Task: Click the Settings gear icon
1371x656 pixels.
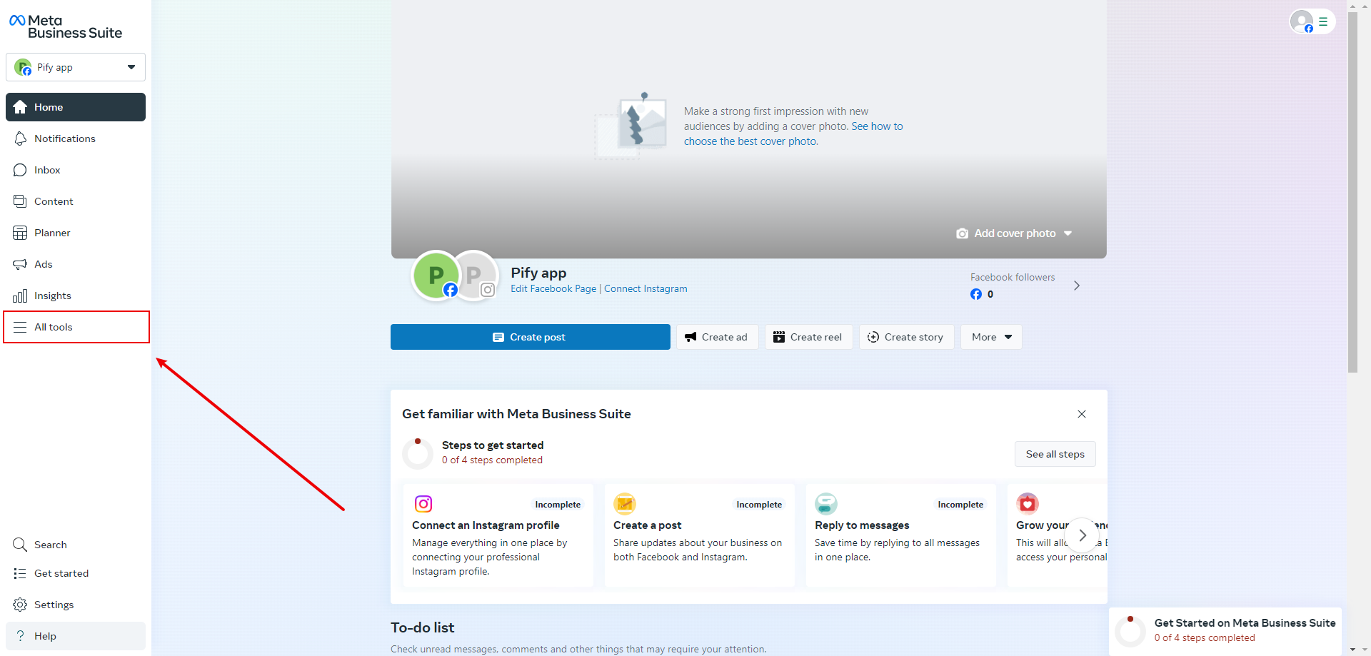Action: click(20, 605)
